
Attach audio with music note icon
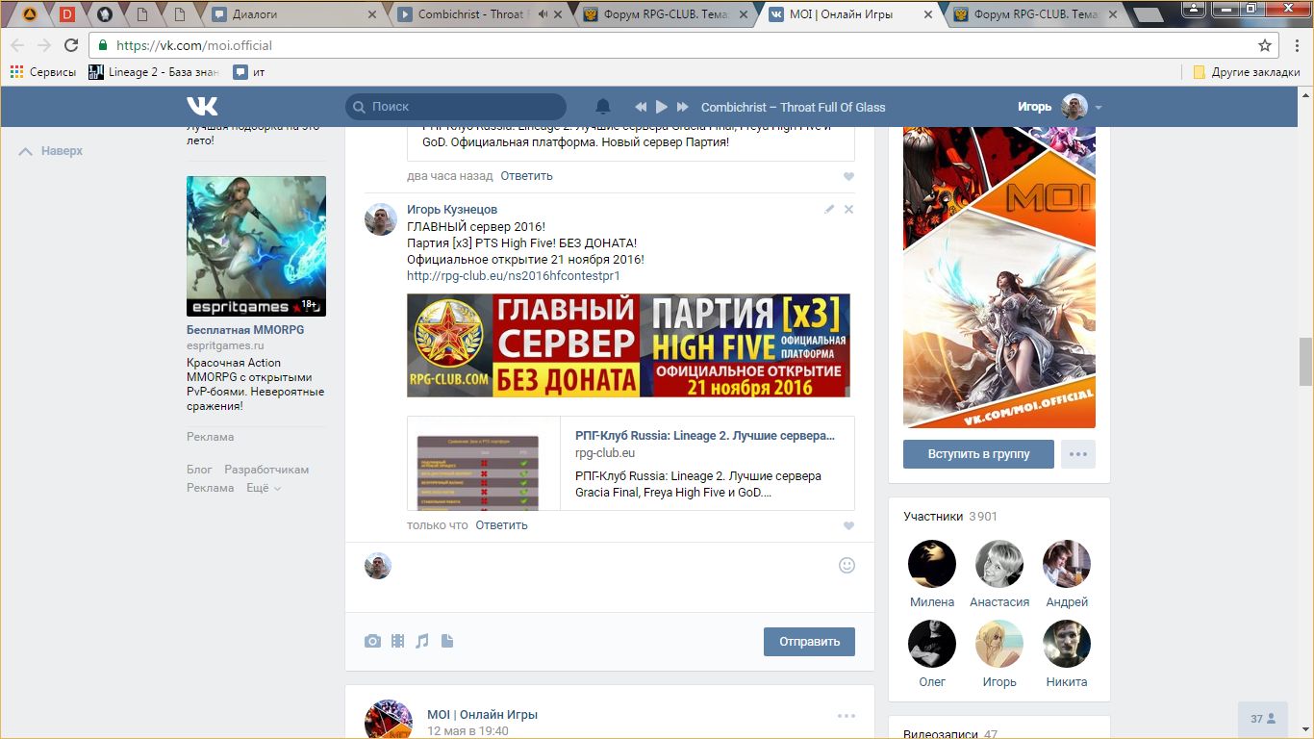click(x=421, y=641)
